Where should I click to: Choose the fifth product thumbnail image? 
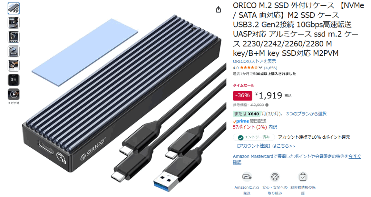(14, 66)
